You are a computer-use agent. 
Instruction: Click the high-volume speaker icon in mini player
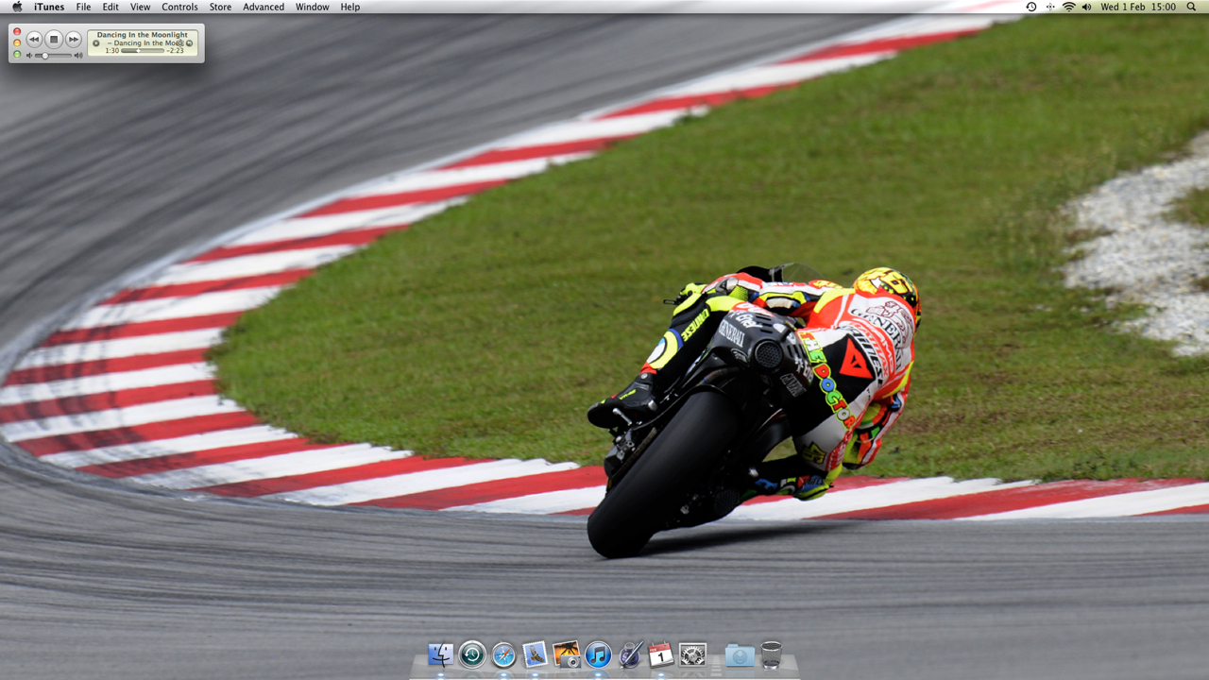pyautogui.click(x=78, y=56)
